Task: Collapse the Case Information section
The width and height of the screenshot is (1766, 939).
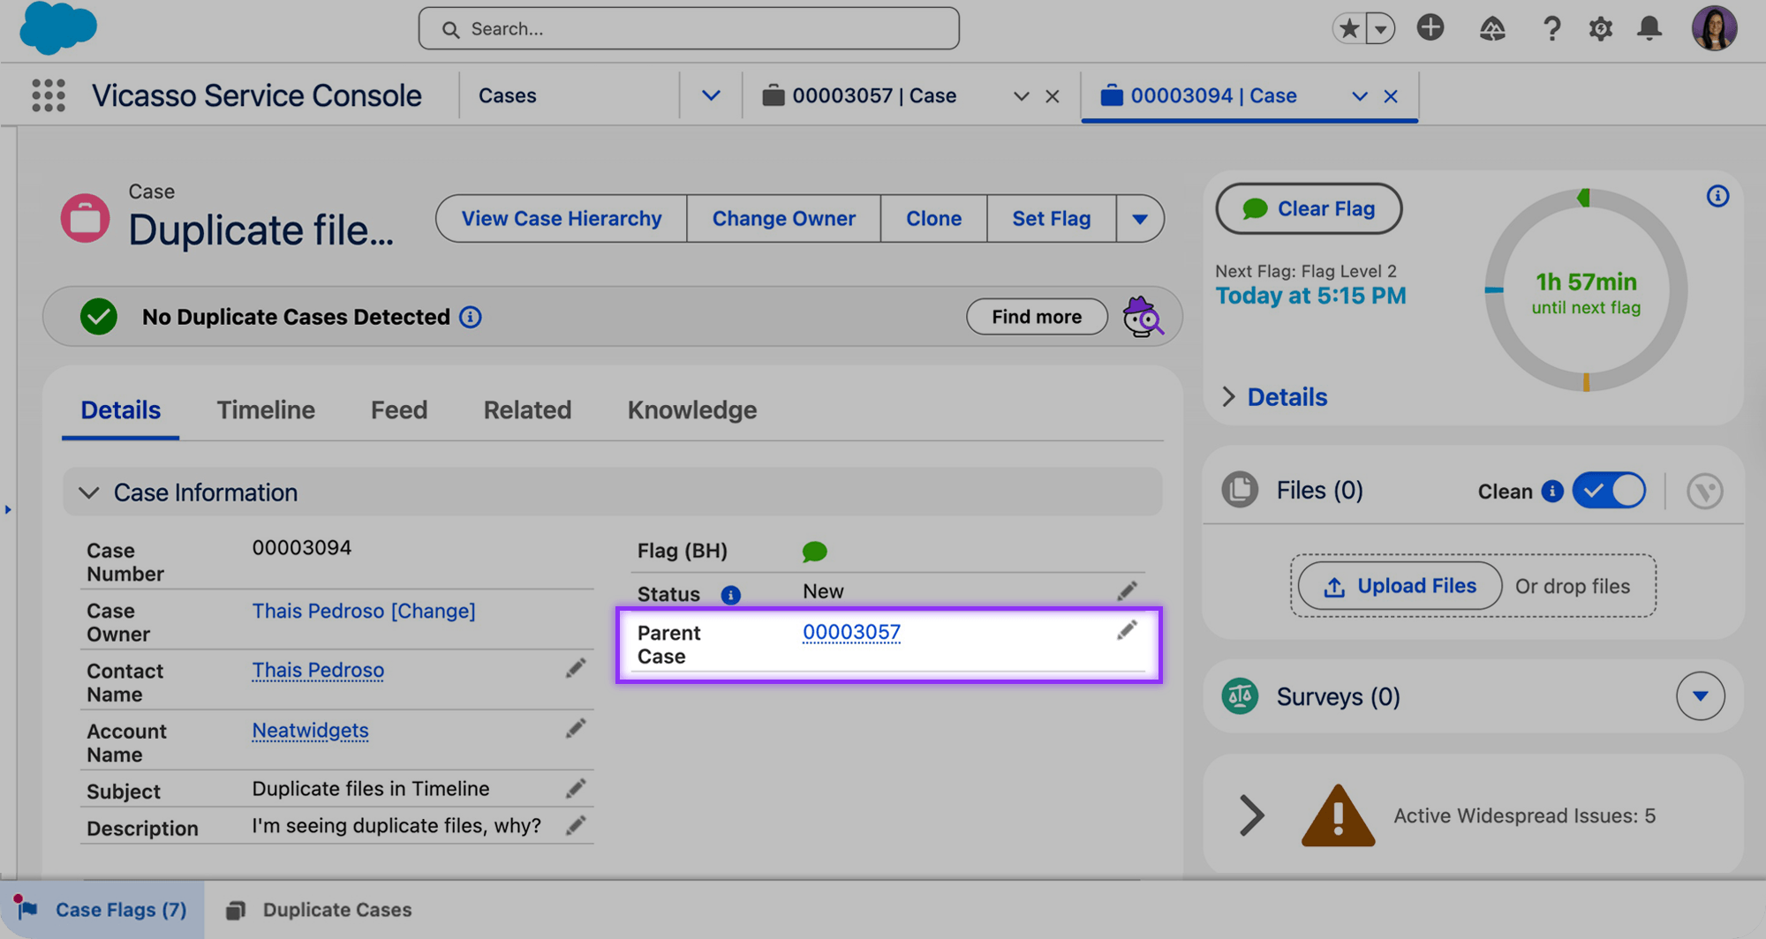Action: point(88,492)
